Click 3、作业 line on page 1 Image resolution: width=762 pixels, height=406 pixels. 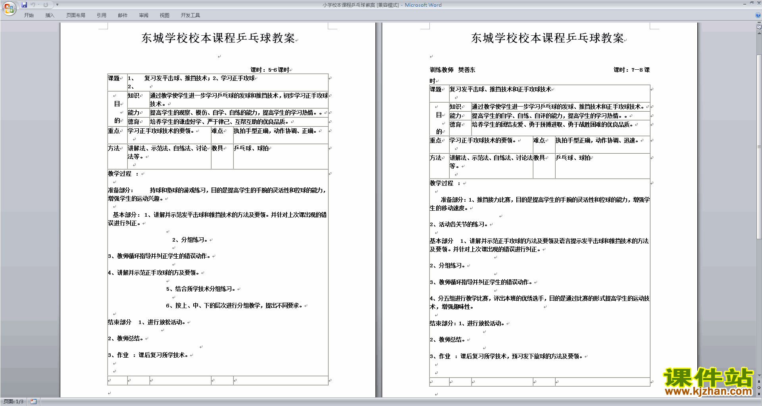pyautogui.click(x=148, y=355)
